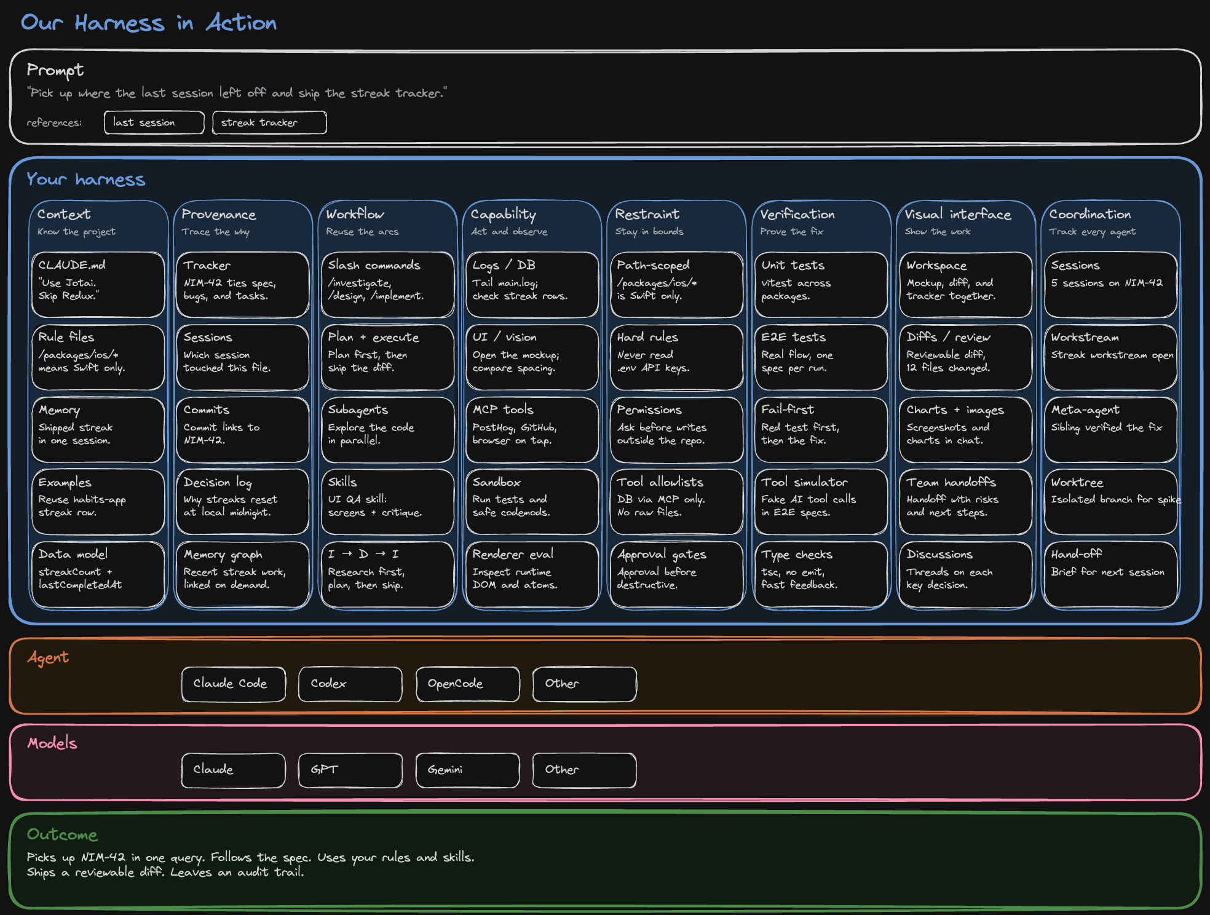Click the quoted prompt sentence text
The image size is (1210, 915).
[237, 93]
